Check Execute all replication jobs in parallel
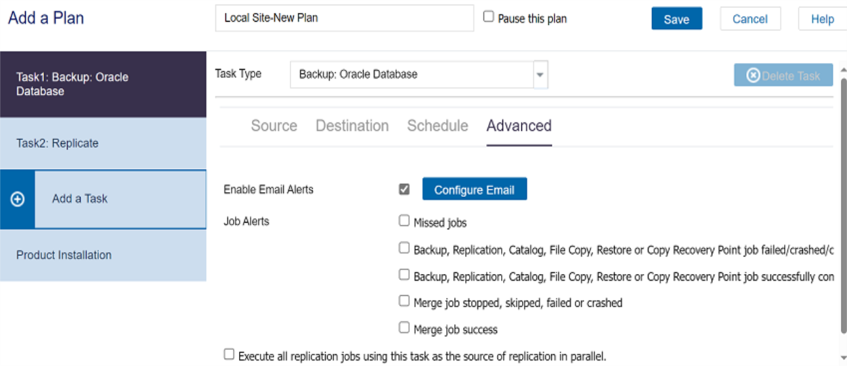This screenshot has width=847, height=366. 229,354
